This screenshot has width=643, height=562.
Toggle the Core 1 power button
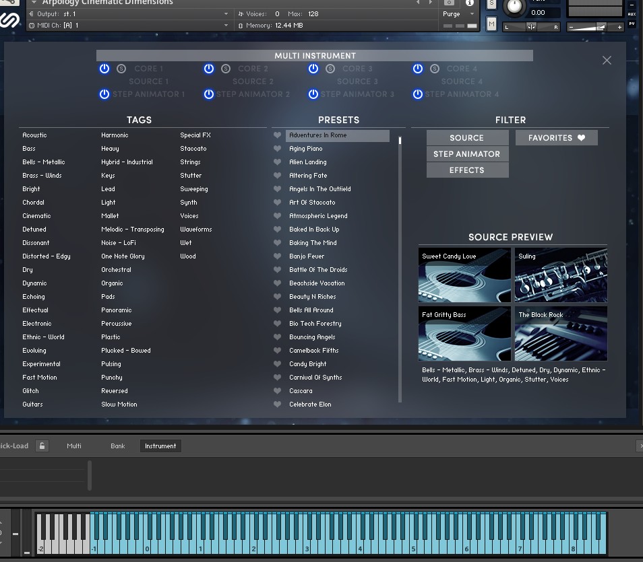pyautogui.click(x=104, y=69)
